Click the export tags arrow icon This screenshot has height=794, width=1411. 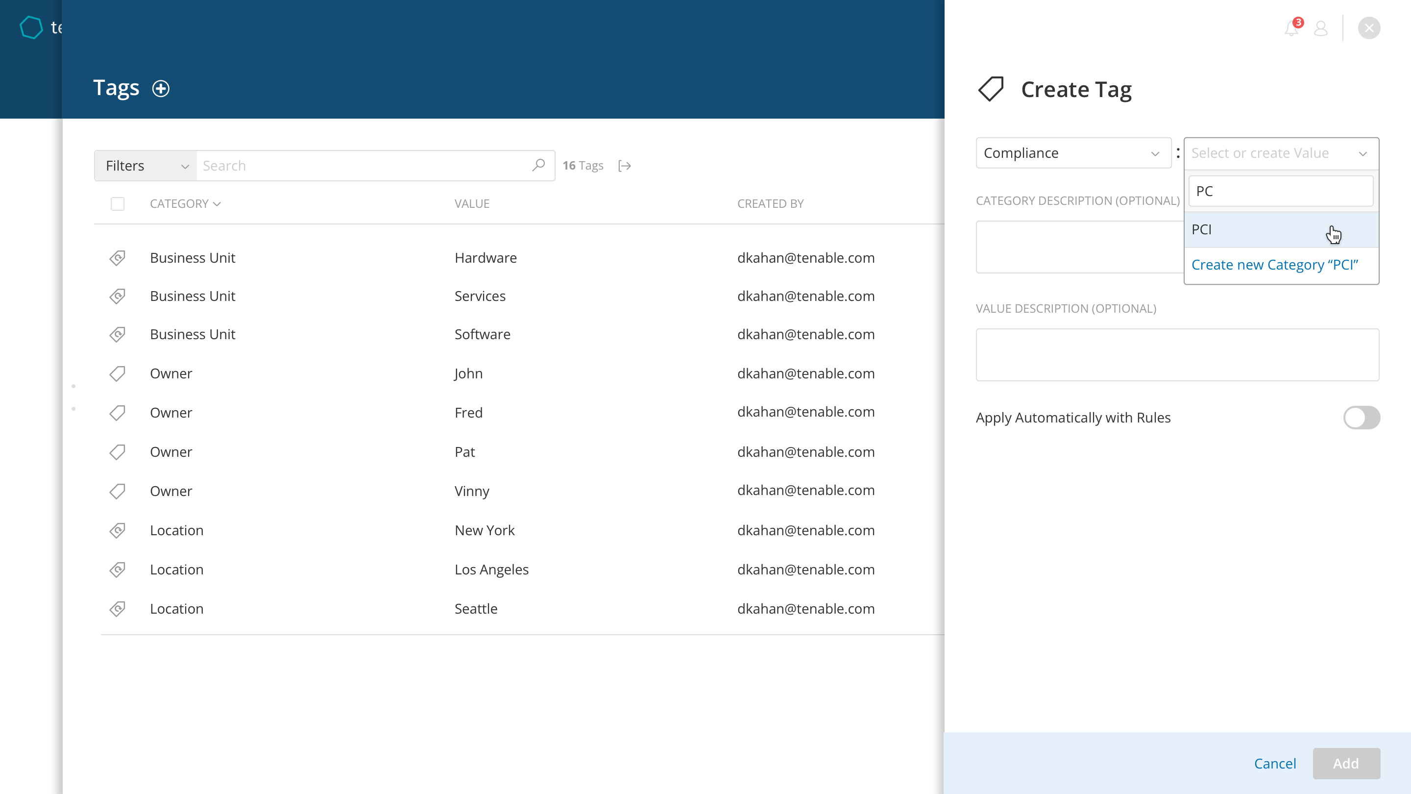click(x=625, y=166)
